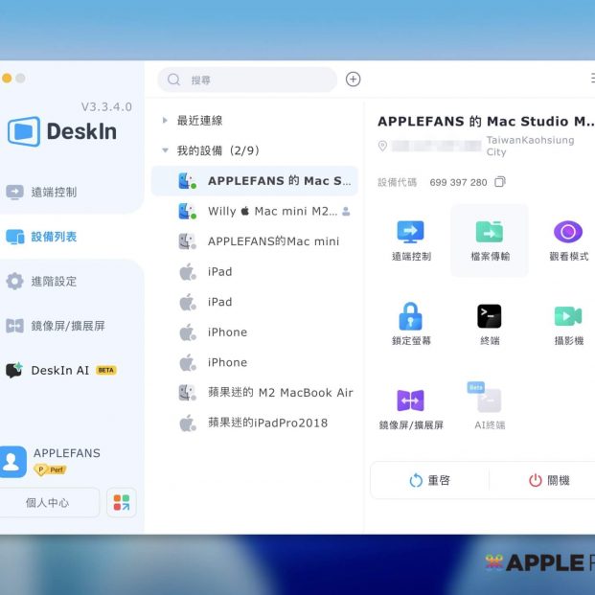Switch to Remote Control (遠端控制) sidebar tab

tap(54, 192)
